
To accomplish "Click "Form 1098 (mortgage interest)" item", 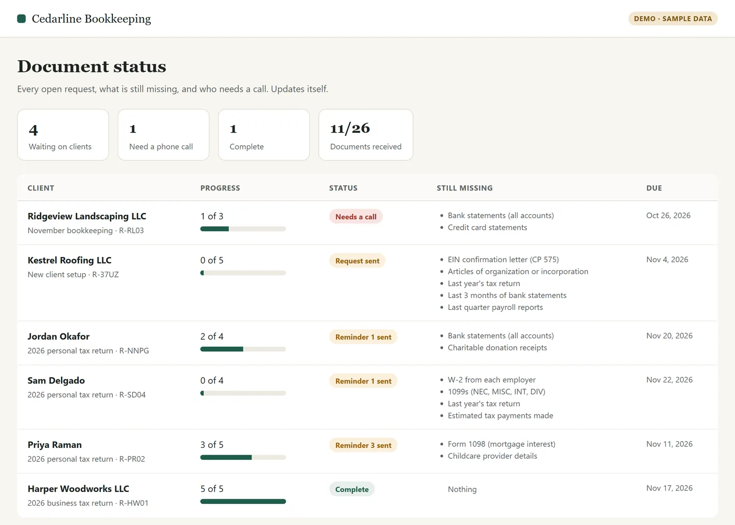I will point(501,444).
